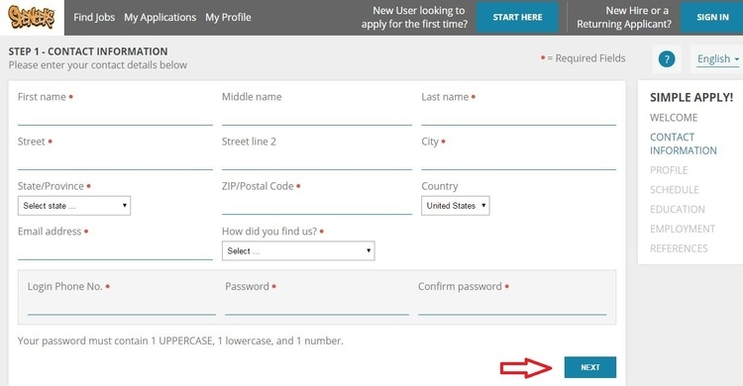Viewport: 743px width, 386px height.
Task: Click the Confirm password field
Action: click(x=512, y=306)
